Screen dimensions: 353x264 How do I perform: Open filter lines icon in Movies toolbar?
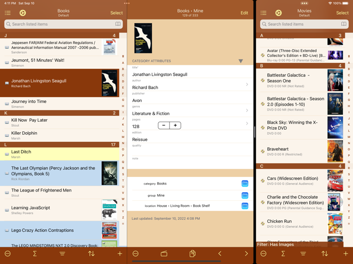coord(303,253)
